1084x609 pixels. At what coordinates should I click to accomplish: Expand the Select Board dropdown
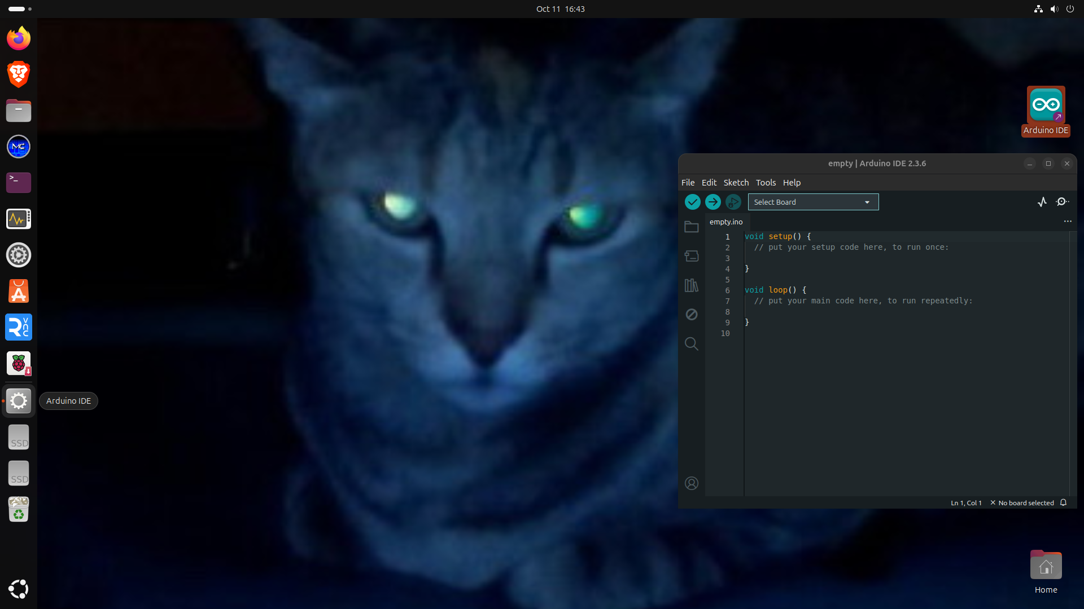click(x=813, y=202)
